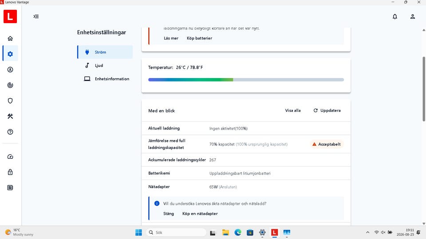This screenshot has width=426, height=239.
Task: Open File Explorer from the taskbar
Action: (225, 232)
